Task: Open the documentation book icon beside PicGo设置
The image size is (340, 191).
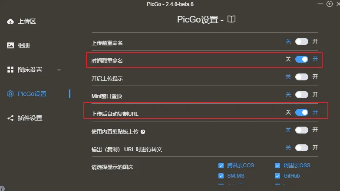Action: click(x=231, y=19)
